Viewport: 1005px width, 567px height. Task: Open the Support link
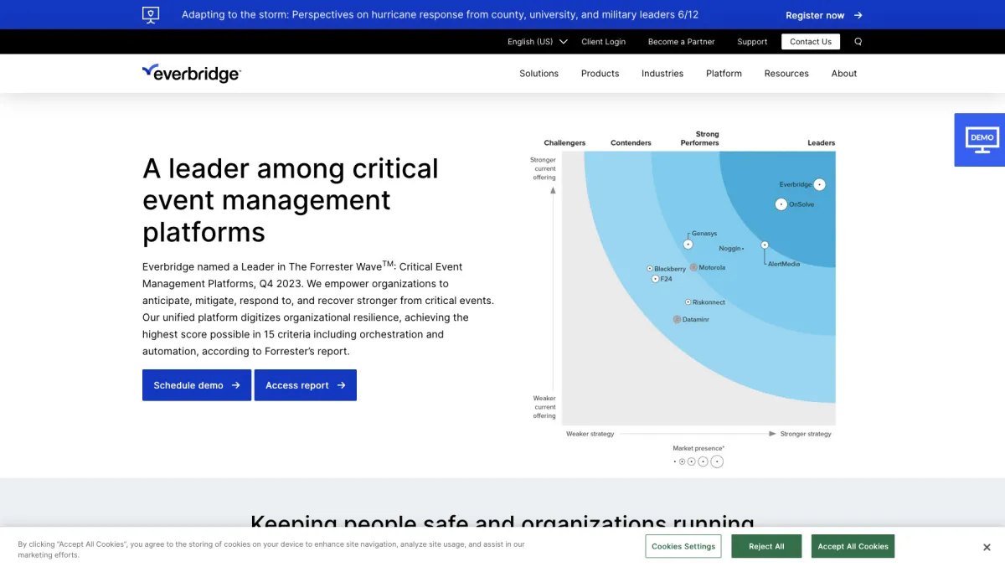(752, 42)
